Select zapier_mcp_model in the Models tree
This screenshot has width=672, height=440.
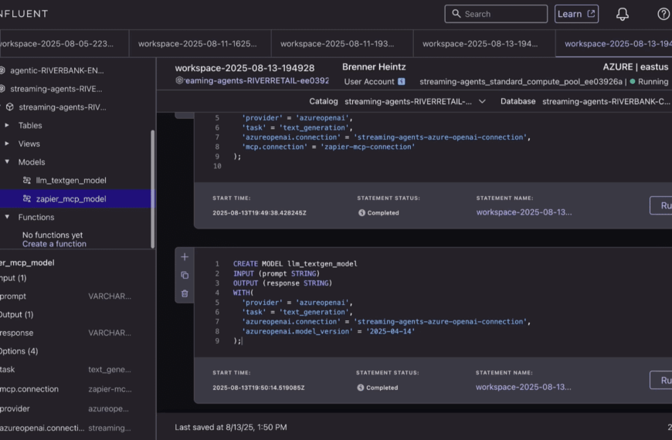pos(71,199)
